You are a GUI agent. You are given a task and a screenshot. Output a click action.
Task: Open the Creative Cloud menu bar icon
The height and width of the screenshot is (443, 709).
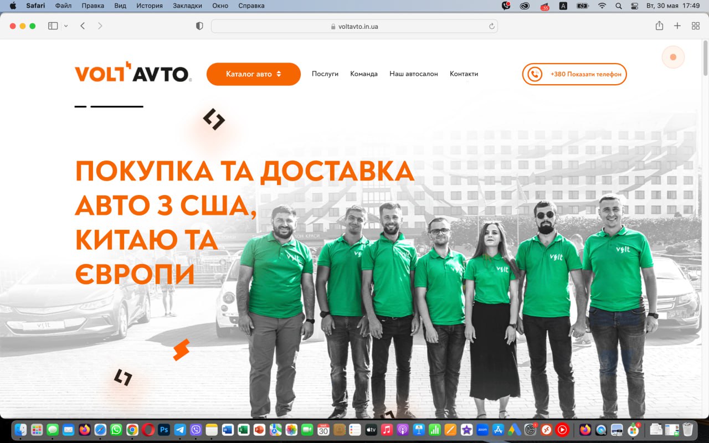click(x=525, y=6)
